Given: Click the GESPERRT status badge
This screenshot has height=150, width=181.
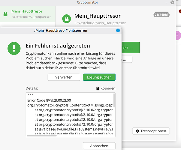Looking at the screenshot, I should [x=161, y=15].
